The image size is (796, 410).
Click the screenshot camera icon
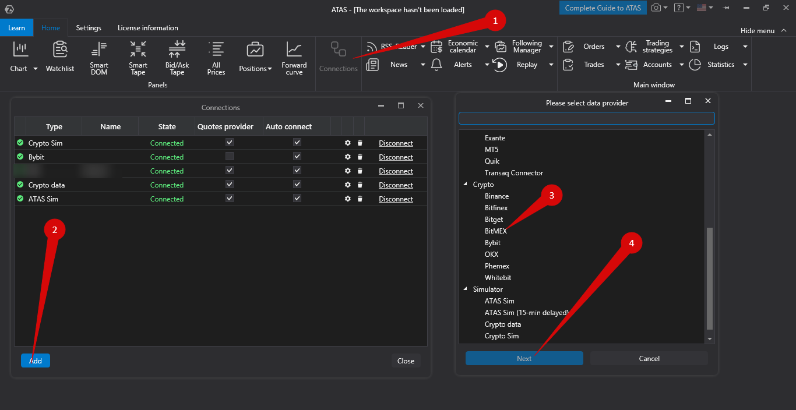[x=656, y=8]
